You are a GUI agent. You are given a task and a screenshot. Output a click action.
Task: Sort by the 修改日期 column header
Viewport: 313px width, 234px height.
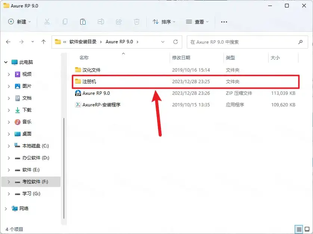[x=181, y=57]
